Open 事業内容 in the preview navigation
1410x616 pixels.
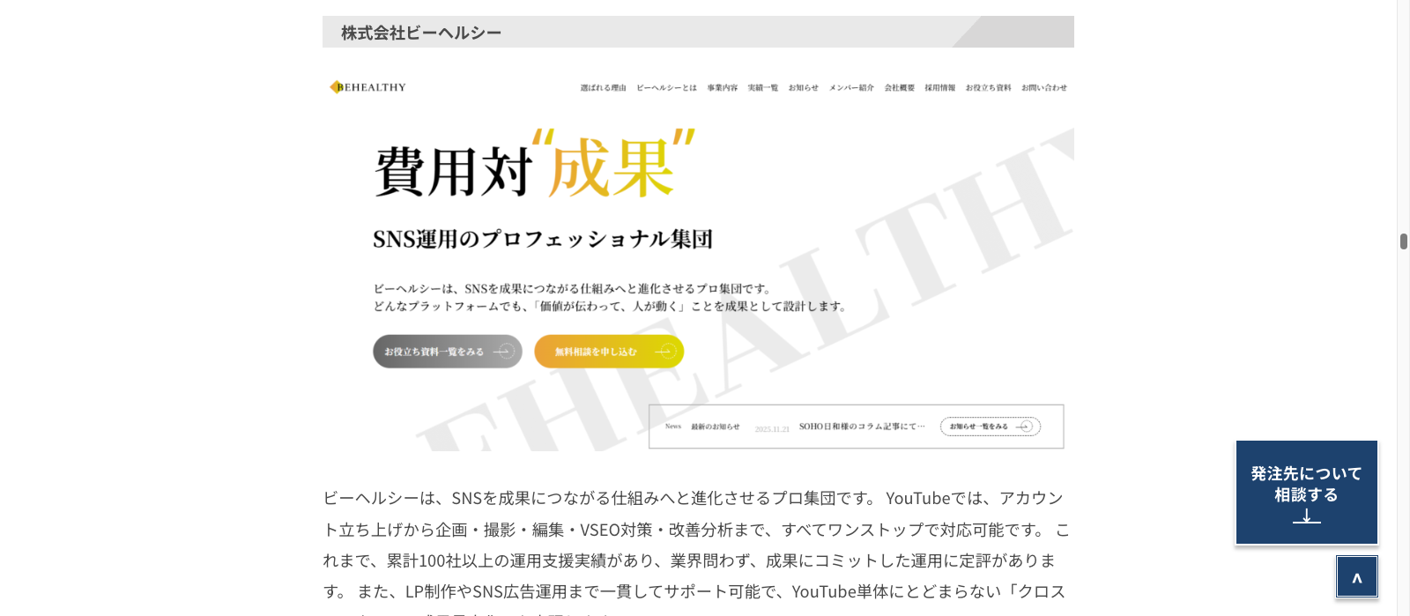coord(722,88)
